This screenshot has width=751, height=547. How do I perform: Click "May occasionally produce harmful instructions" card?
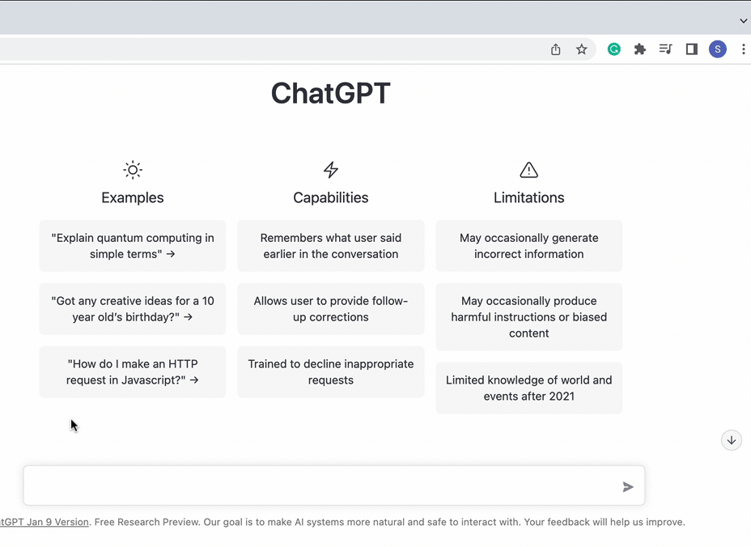[528, 317]
